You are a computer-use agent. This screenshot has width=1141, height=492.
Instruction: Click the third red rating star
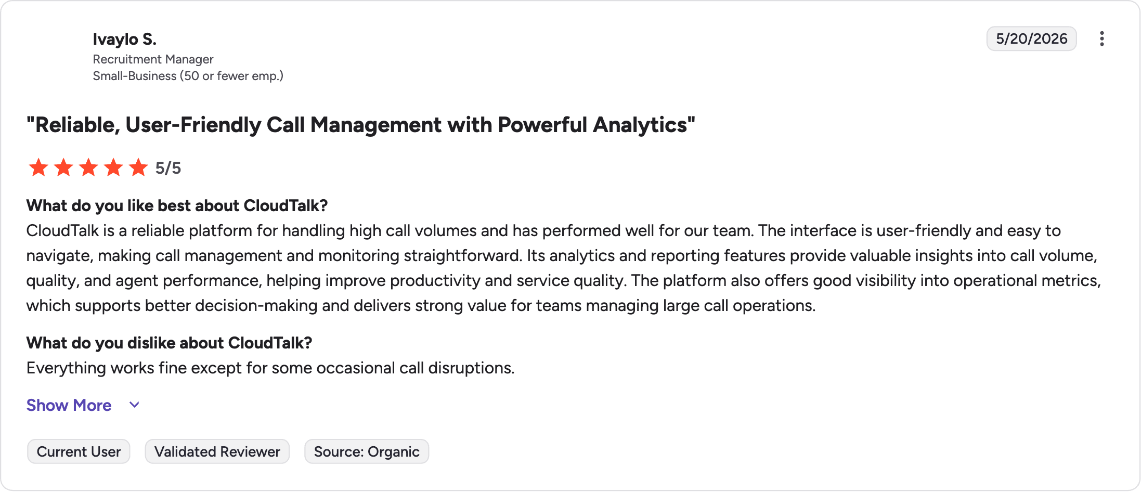pyautogui.click(x=88, y=167)
